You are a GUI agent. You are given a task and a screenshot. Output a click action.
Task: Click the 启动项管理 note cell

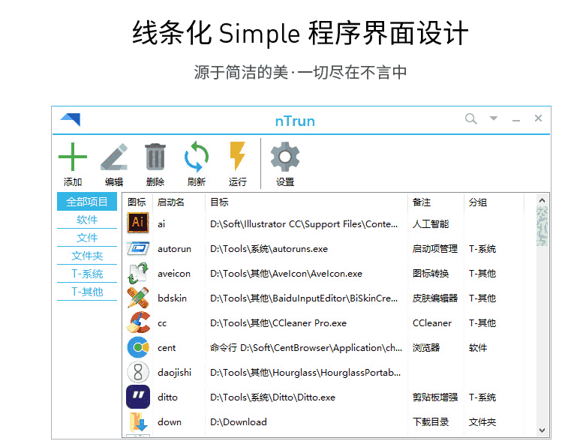pyautogui.click(x=435, y=249)
